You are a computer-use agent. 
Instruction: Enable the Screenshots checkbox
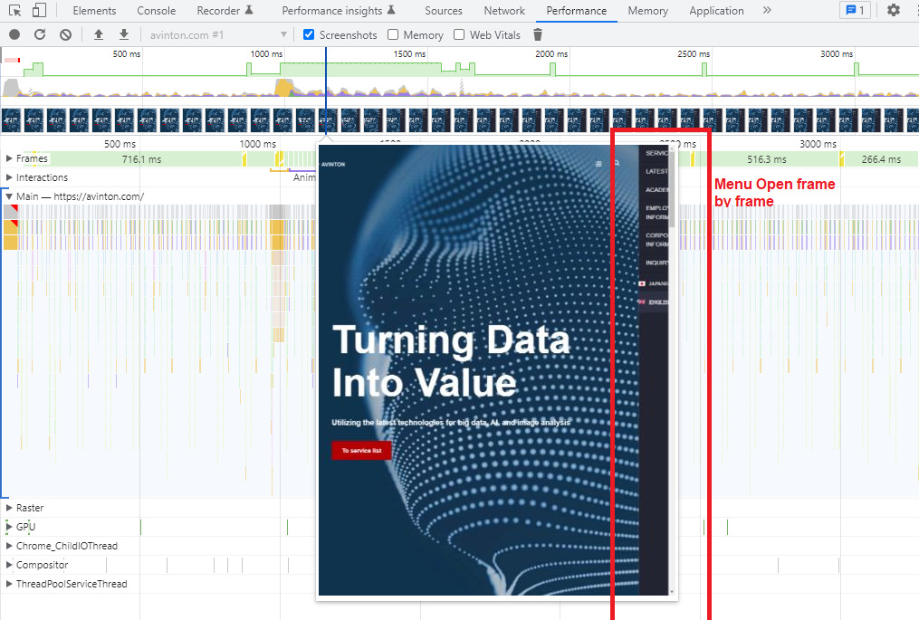click(x=309, y=34)
